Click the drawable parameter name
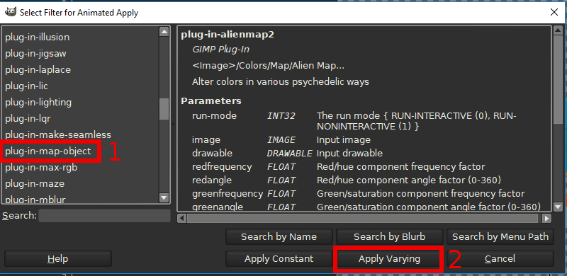567x276 pixels. tap(212, 154)
